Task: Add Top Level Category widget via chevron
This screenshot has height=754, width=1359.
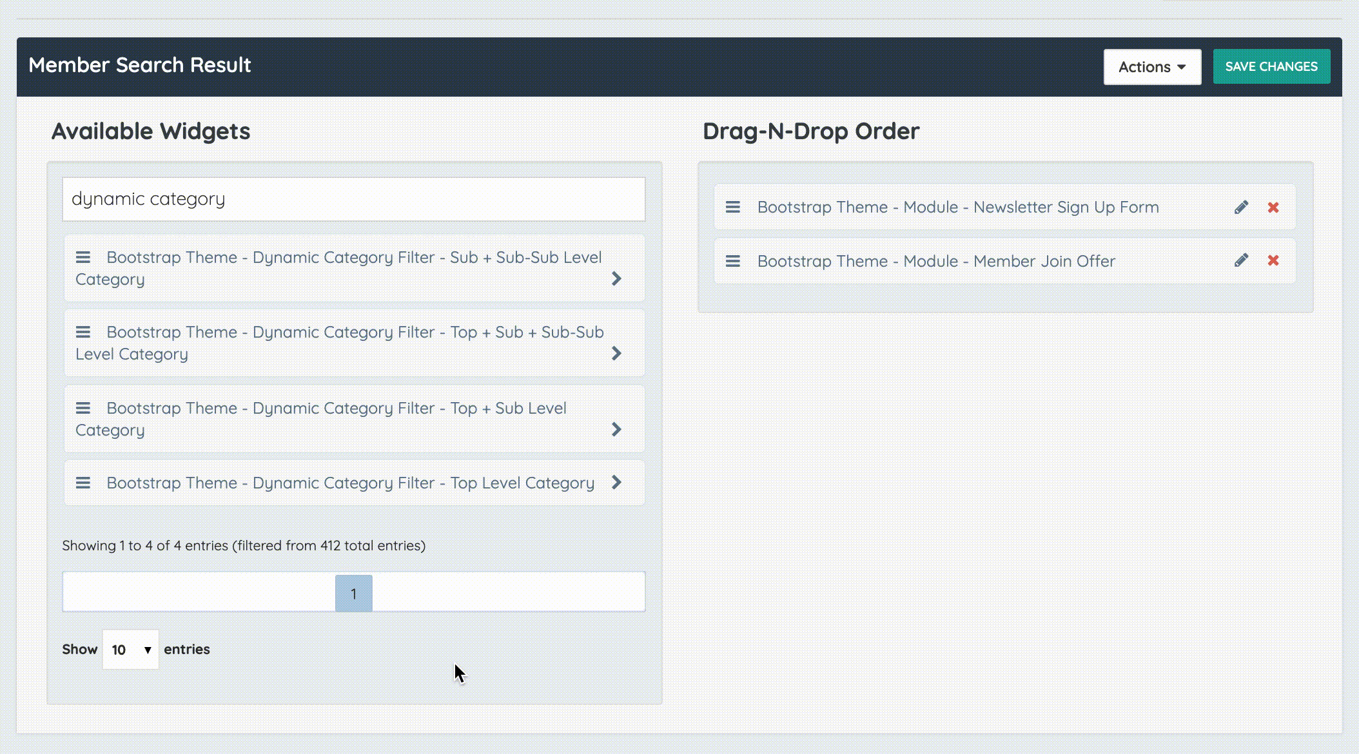Action: click(616, 483)
